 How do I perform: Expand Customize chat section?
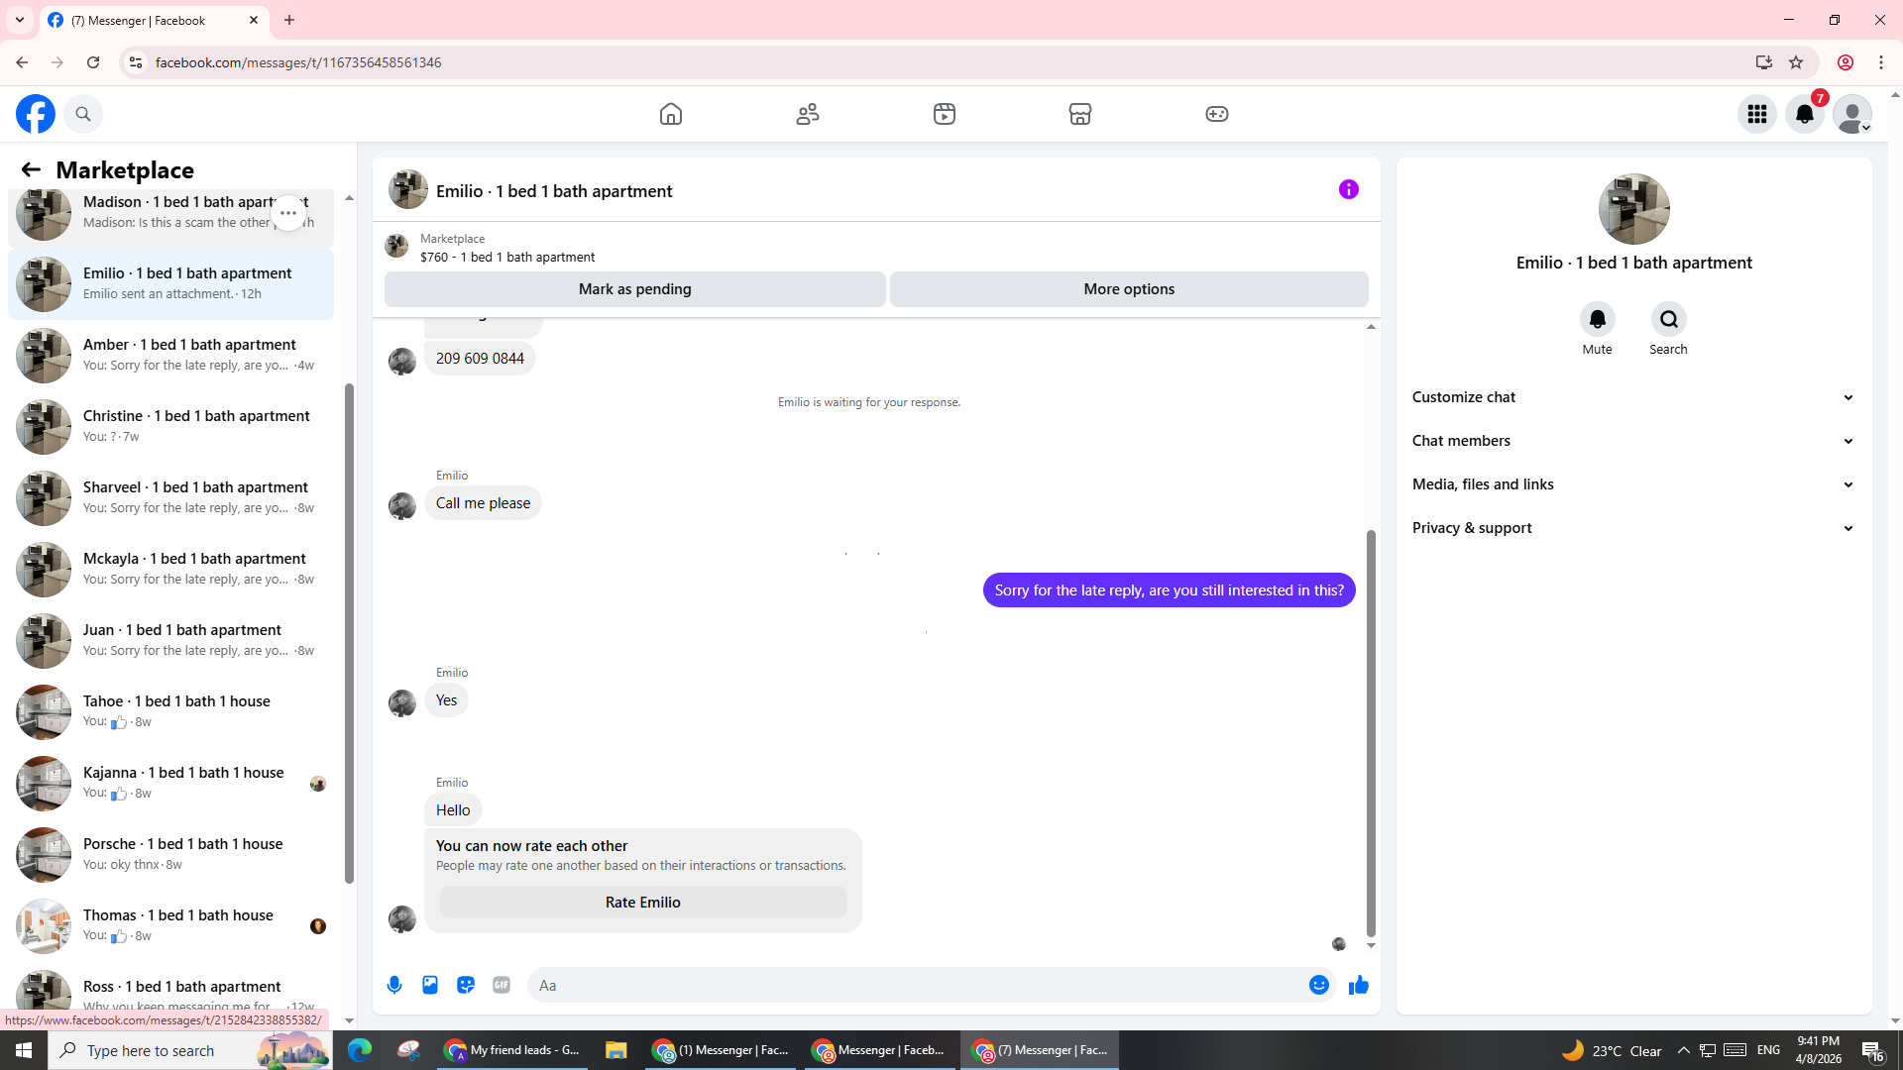tap(1632, 397)
